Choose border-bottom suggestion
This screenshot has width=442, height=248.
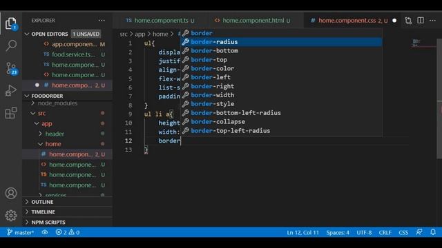pyautogui.click(x=281, y=50)
